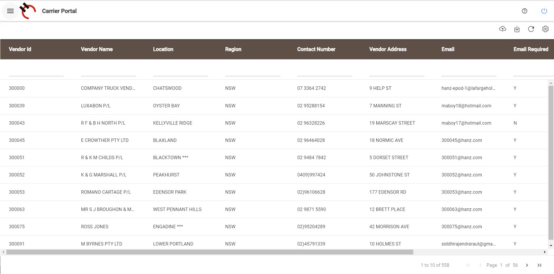554x274 pixels.
Task: Sort by Email Required column header
Action: 531,49
